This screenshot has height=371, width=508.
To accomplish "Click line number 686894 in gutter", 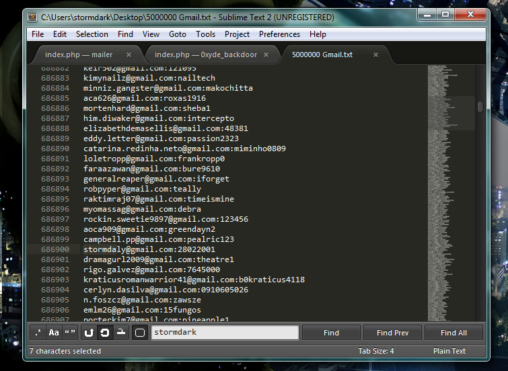I will [55, 189].
